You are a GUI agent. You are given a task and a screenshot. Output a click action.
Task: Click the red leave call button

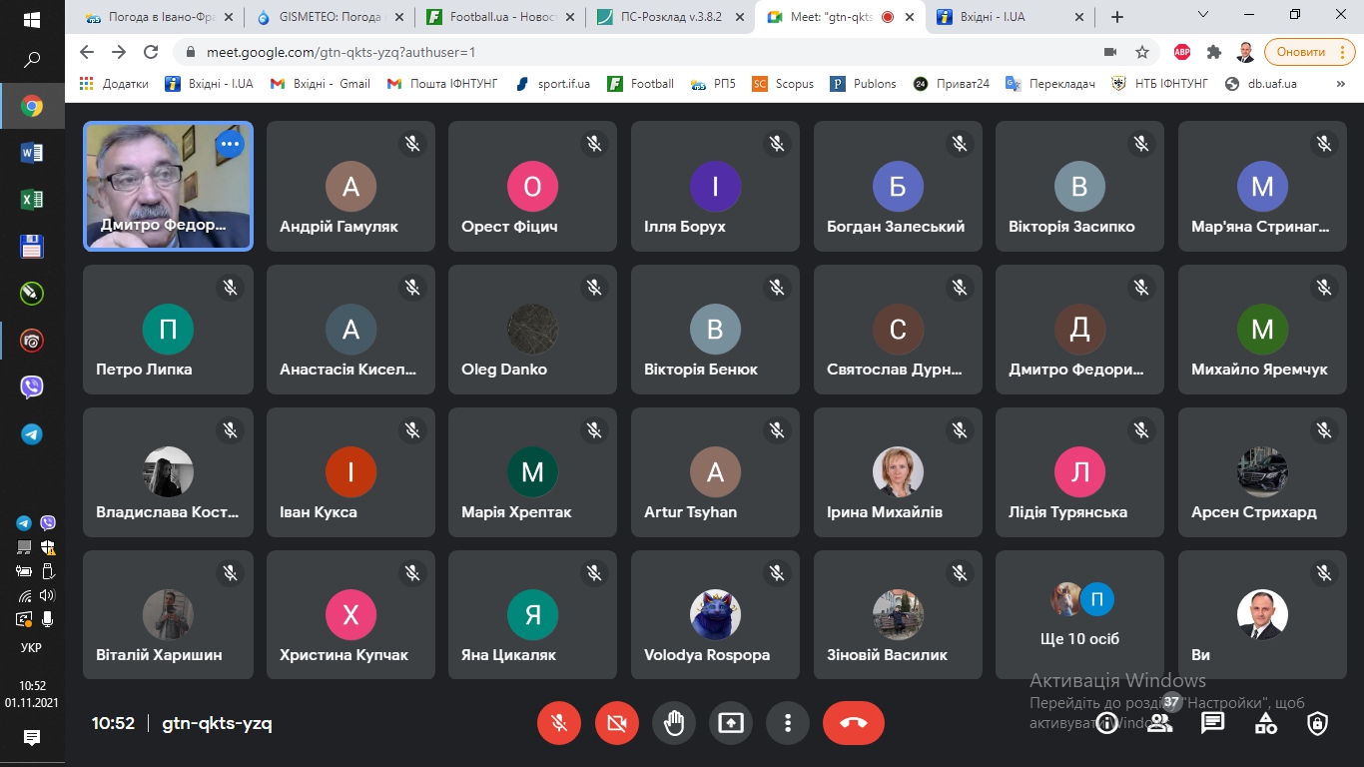[853, 723]
